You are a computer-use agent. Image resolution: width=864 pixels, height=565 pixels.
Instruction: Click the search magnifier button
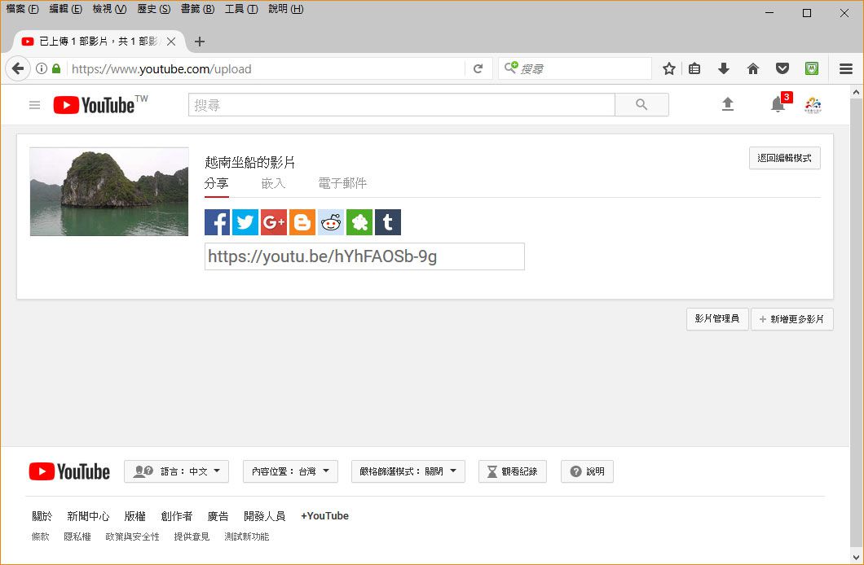(641, 104)
